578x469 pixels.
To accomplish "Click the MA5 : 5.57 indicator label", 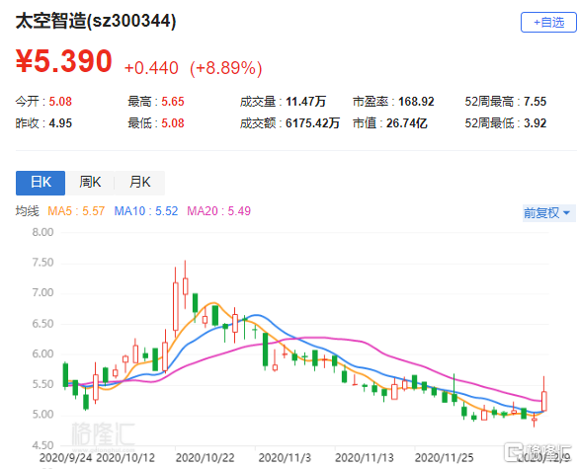I will tap(76, 211).
